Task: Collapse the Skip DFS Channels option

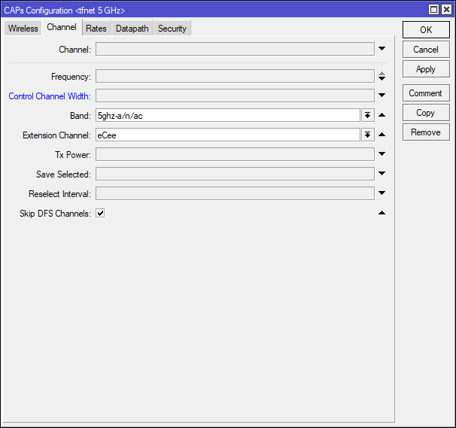Action: tap(382, 213)
